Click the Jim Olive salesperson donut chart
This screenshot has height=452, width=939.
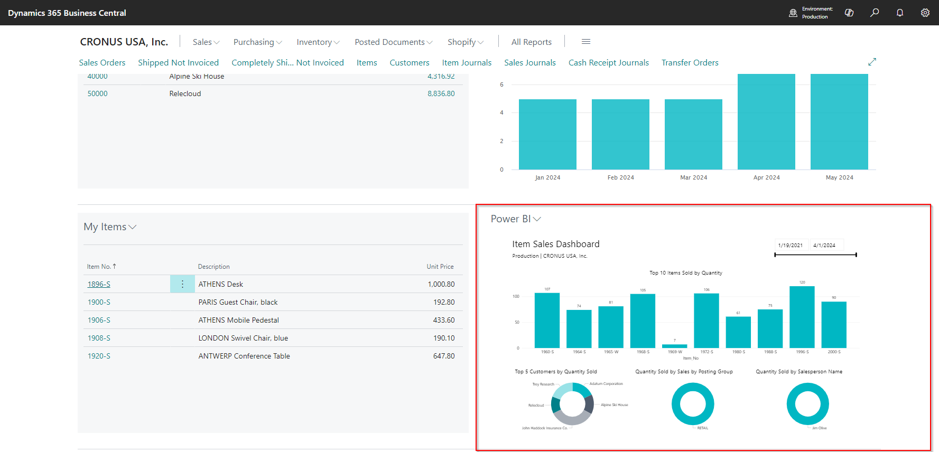(x=808, y=404)
